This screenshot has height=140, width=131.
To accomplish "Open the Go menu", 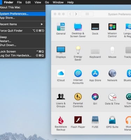I will (47, 2).
